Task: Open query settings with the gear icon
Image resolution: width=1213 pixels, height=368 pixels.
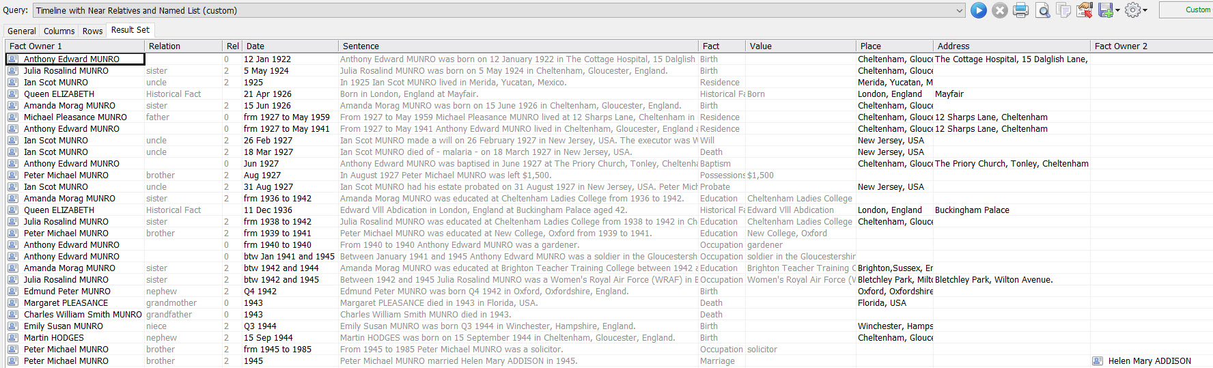Action: coord(1133,10)
